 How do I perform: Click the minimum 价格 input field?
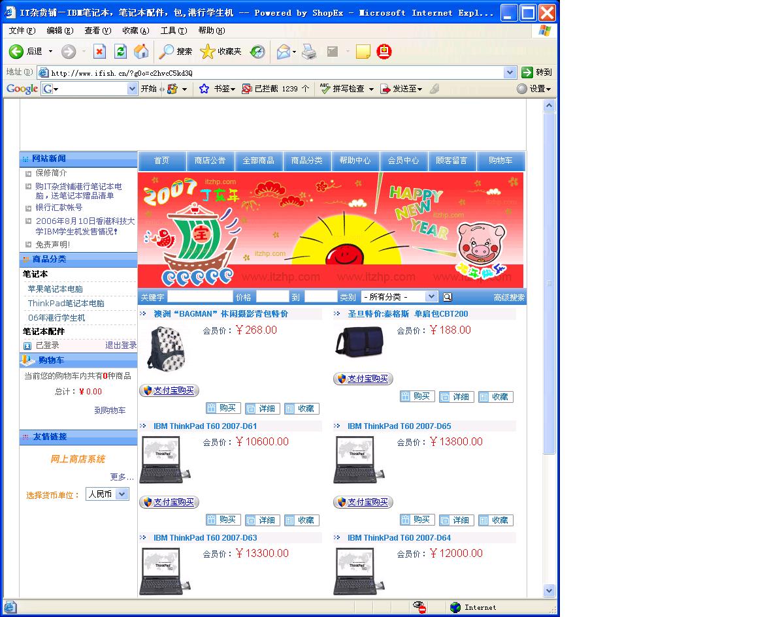click(272, 296)
